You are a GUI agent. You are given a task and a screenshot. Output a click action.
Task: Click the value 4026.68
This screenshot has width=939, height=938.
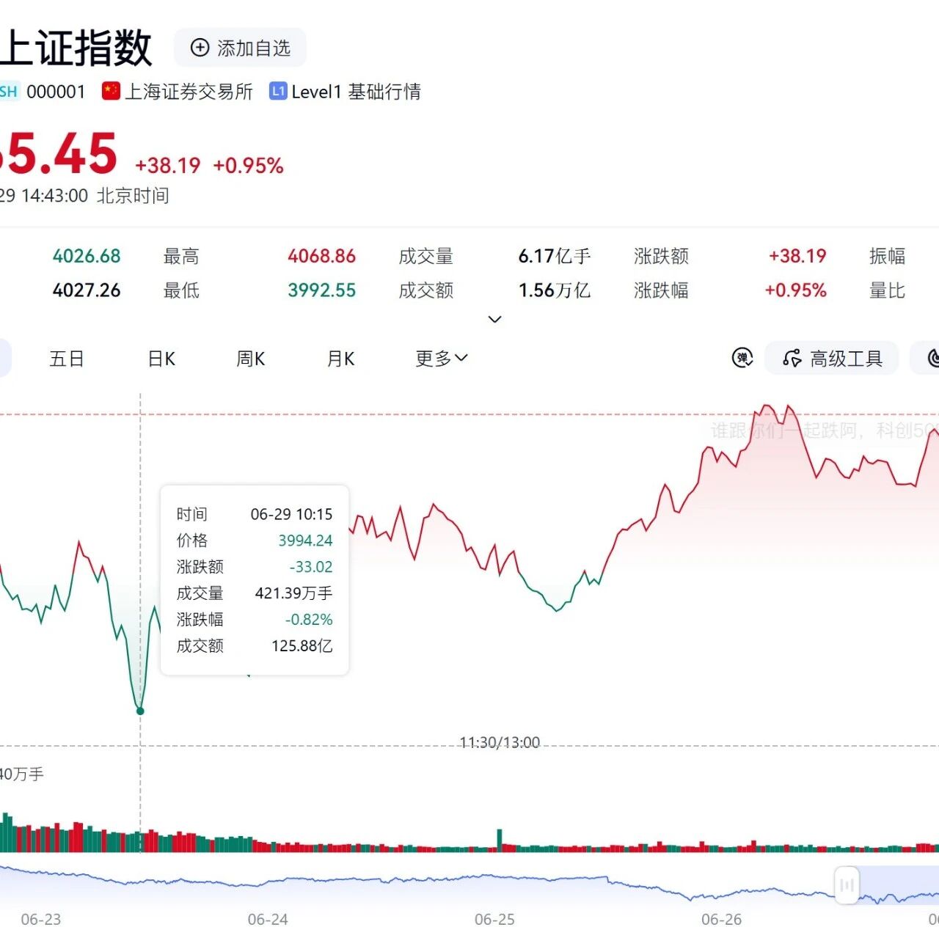coord(87,256)
